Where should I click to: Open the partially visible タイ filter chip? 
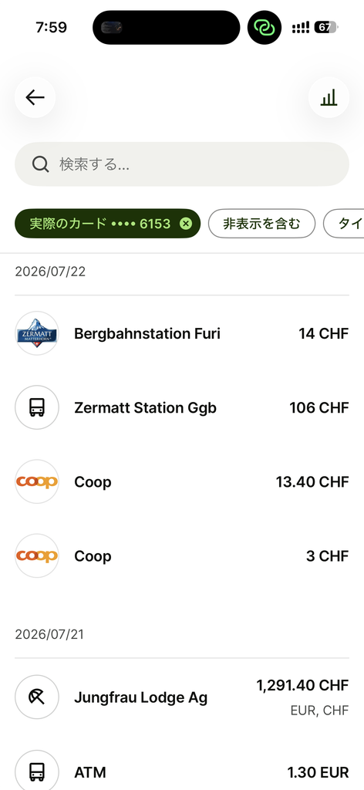coord(344,223)
